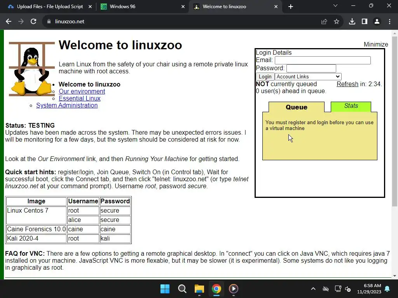Open Chrome's three-dot menu
Image resolution: width=398 pixels, height=298 pixels.
point(389,22)
